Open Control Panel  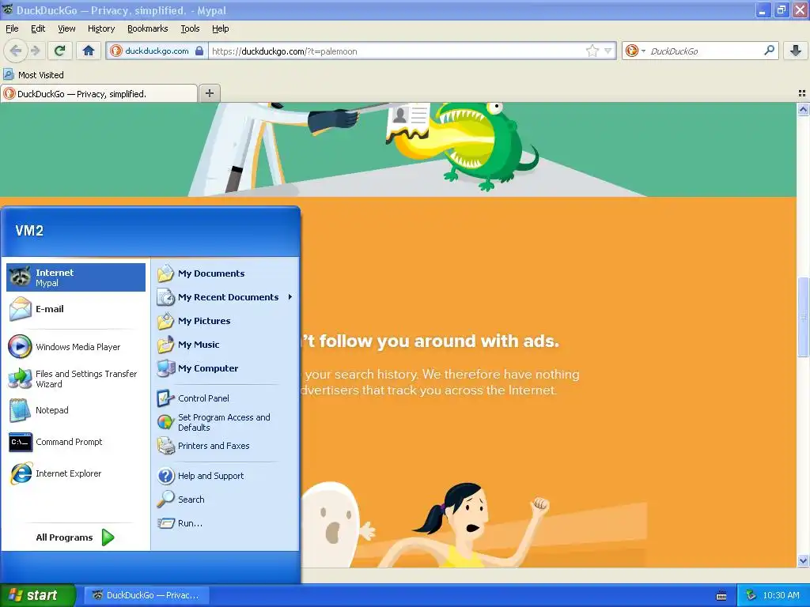point(225,398)
